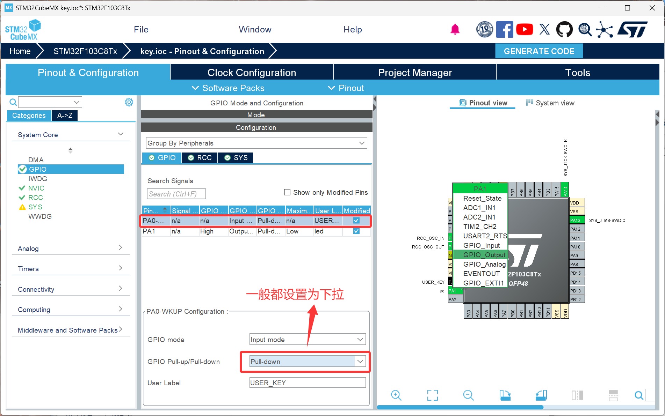The image size is (665, 416).
Task: Open the ST network star icon
Action: tap(605, 30)
